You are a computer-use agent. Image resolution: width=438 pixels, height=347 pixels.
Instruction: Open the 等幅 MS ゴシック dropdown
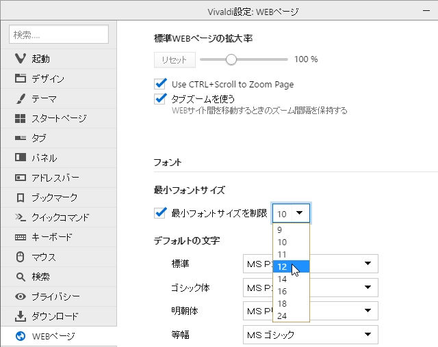click(x=311, y=335)
